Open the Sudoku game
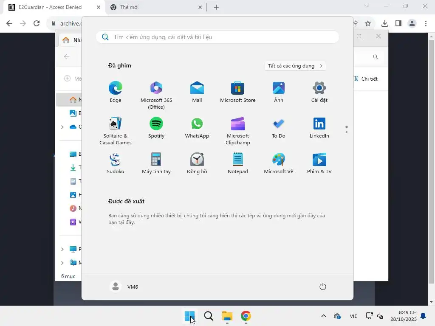Screen dimensions: 435x326 coord(116,163)
